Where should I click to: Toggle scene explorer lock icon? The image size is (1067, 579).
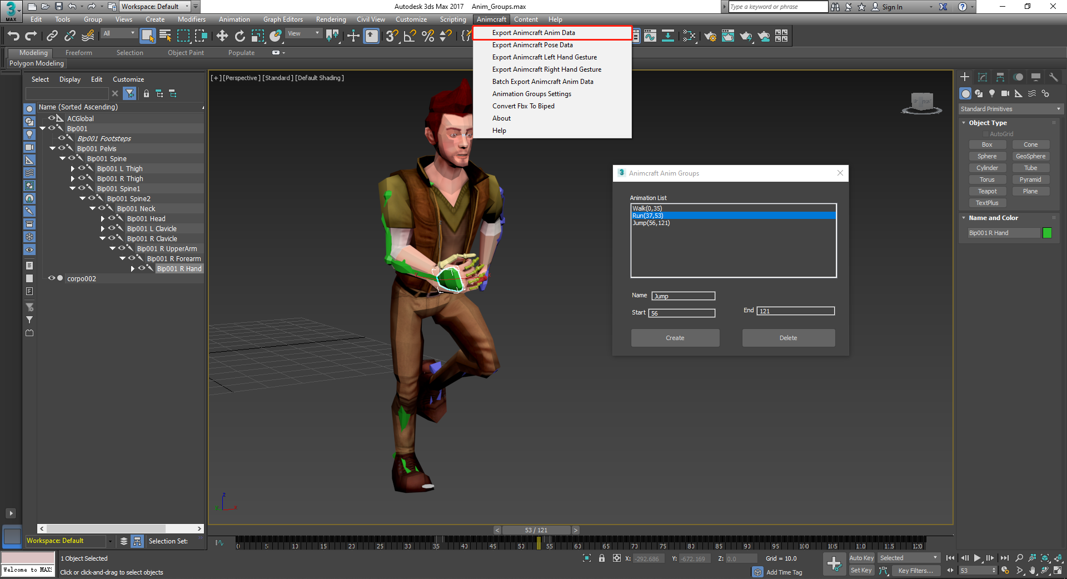click(x=146, y=93)
